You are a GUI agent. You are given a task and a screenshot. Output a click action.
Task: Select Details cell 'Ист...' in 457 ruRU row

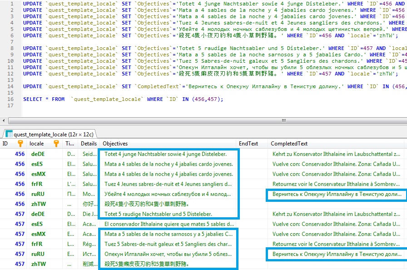89,254
